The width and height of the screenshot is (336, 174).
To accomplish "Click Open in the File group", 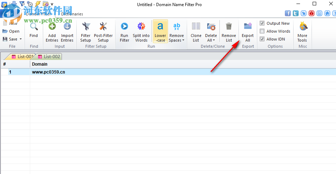I will point(11,31).
